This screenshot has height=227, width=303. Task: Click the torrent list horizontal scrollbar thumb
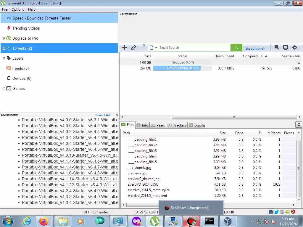(234, 117)
